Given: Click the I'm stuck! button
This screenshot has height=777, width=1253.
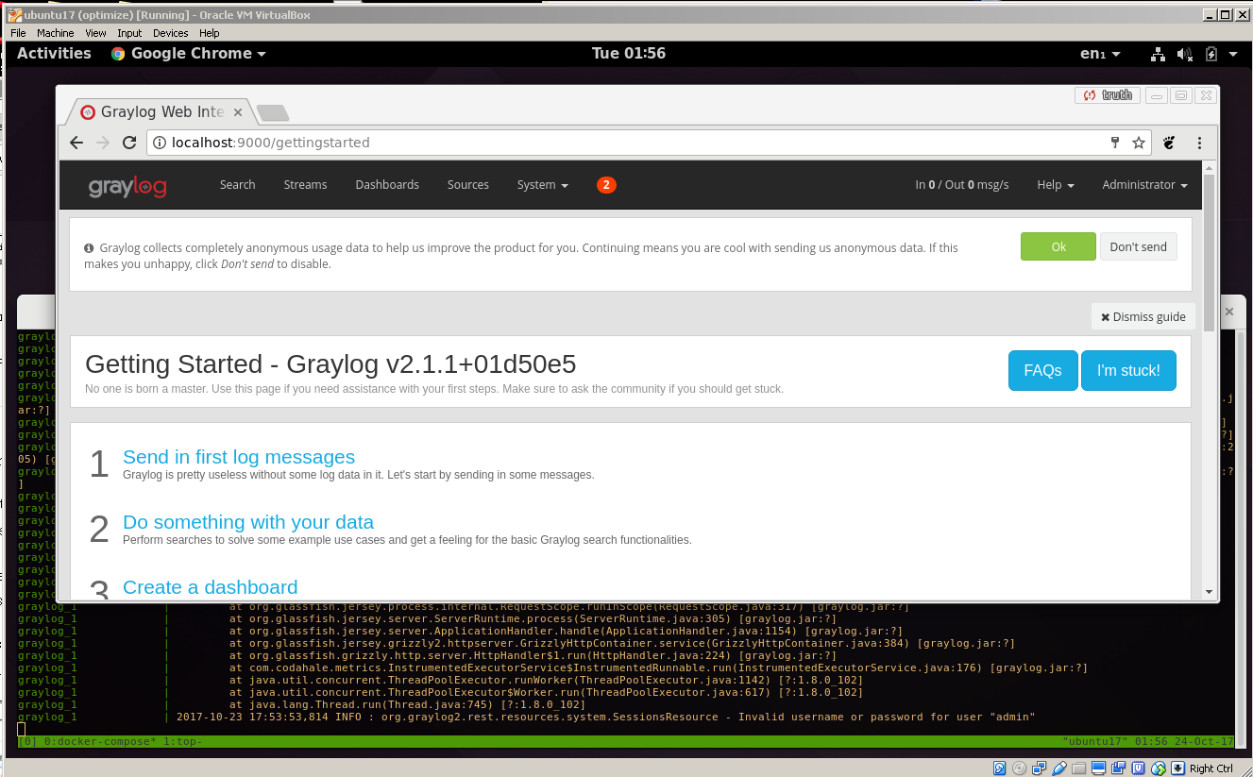Looking at the screenshot, I should tap(1128, 370).
